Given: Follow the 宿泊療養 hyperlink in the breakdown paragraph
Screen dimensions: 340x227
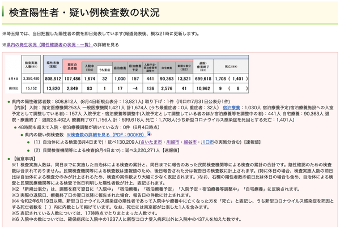Looking at the screenshot, I should coord(231,108).
